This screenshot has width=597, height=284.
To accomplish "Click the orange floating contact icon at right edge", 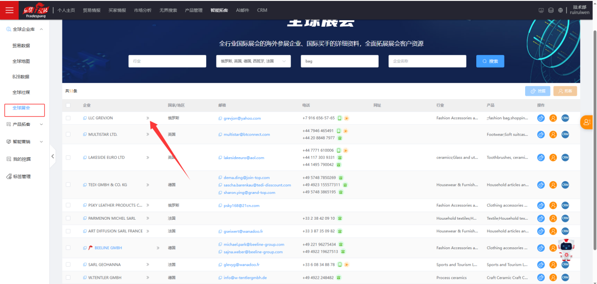I will tap(586, 122).
